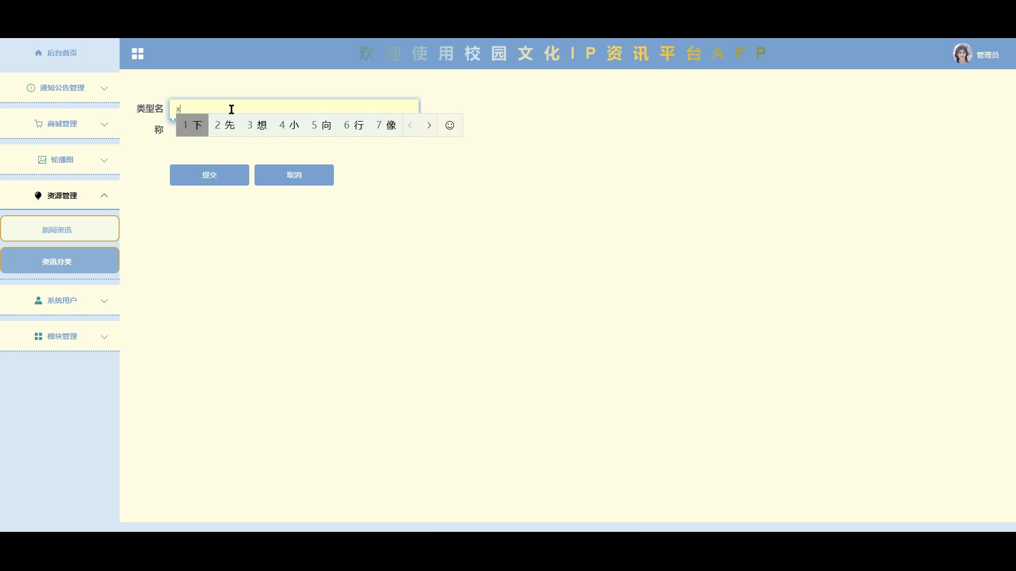Expand the 通知公告管理 menu chevron
Viewport: 1016px width, 571px height.
pyautogui.click(x=104, y=88)
